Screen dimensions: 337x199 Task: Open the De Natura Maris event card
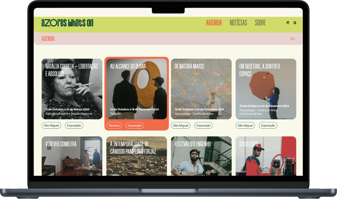point(201,89)
